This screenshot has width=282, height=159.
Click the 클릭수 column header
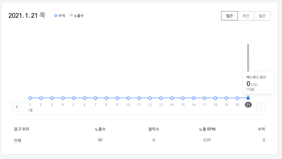[154, 129]
